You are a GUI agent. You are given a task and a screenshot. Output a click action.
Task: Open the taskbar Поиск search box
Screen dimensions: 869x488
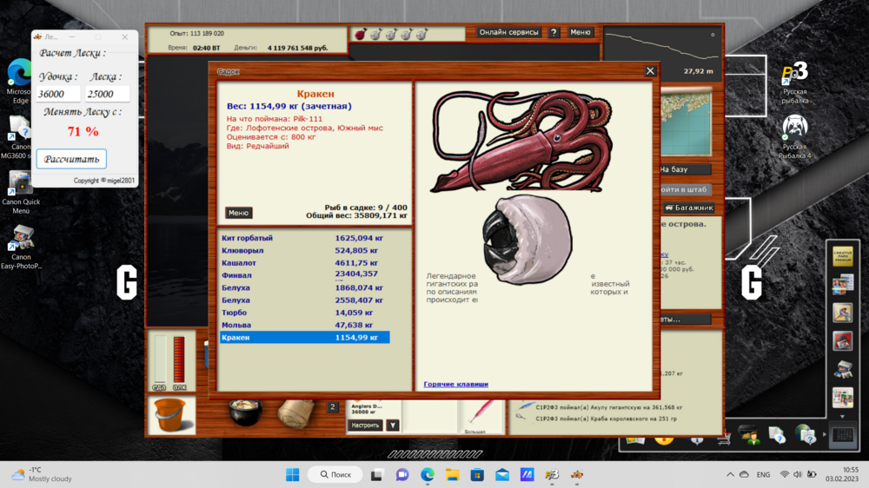335,475
